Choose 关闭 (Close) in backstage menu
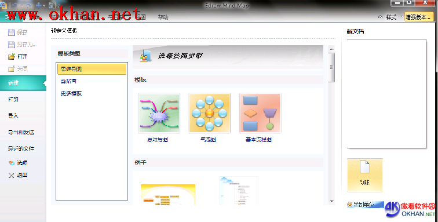 click(18, 68)
